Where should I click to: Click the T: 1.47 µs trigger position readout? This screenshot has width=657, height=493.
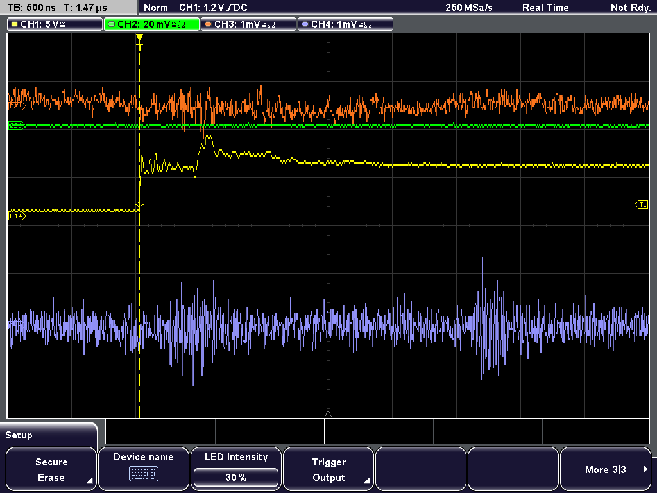[85, 8]
